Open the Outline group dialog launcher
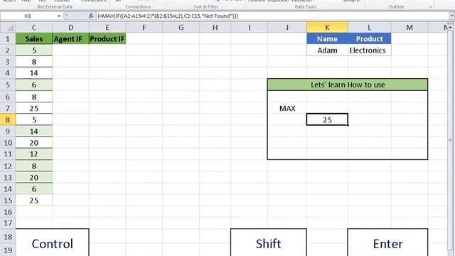This screenshot has height=256, width=455. (x=431, y=7)
